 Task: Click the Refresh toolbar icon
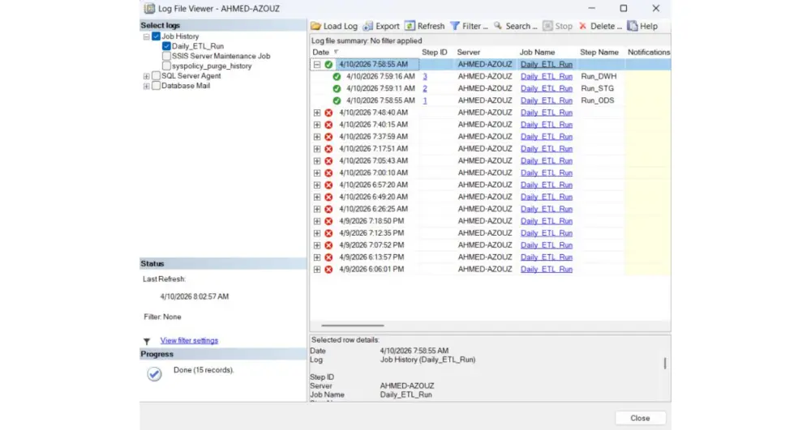click(x=410, y=26)
